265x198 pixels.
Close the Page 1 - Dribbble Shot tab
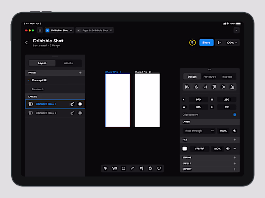tap(111, 30)
